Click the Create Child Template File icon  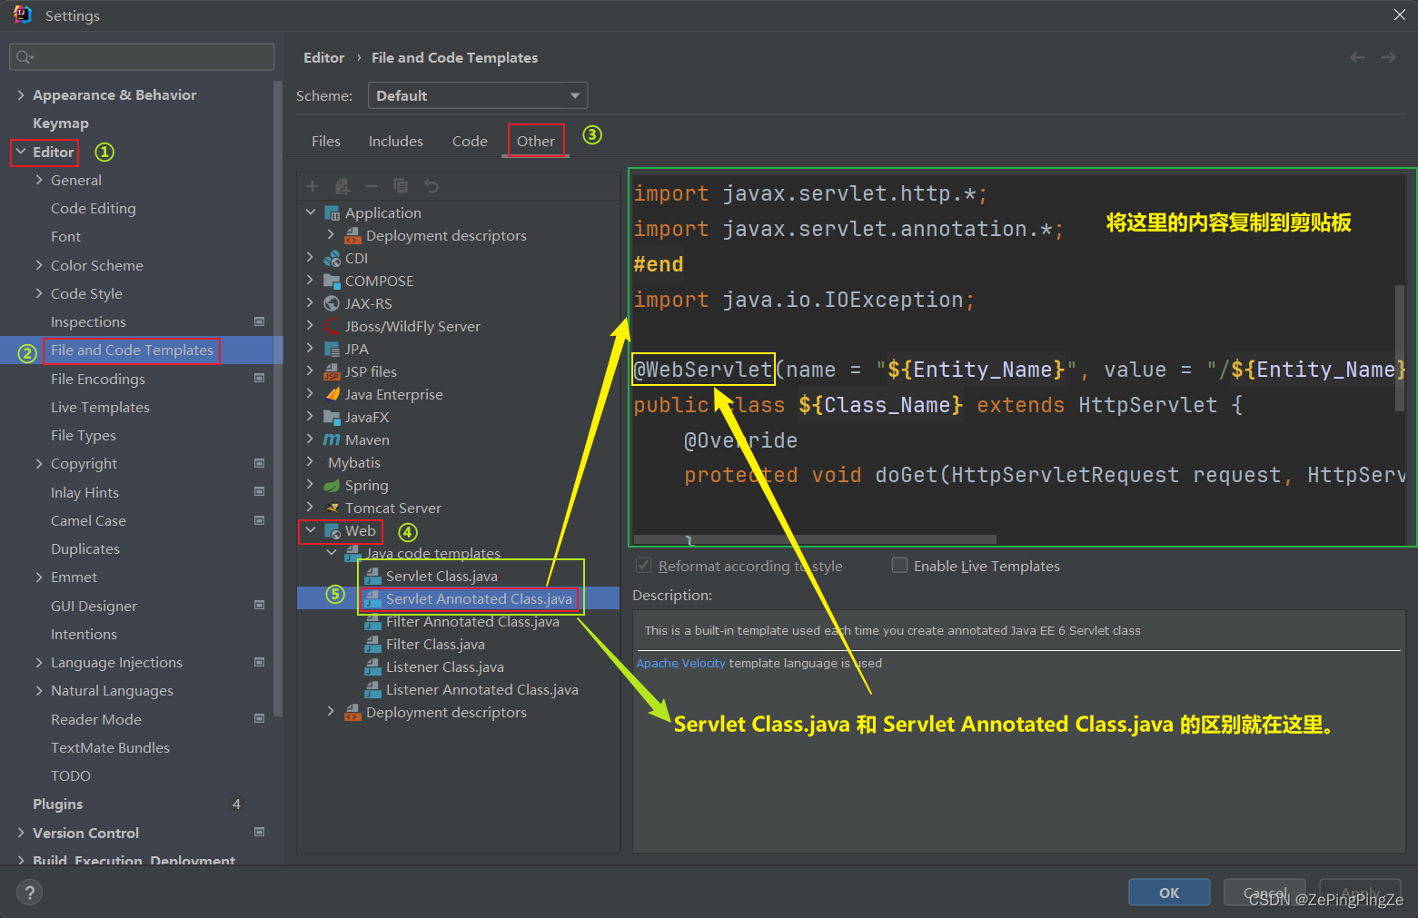point(342,186)
